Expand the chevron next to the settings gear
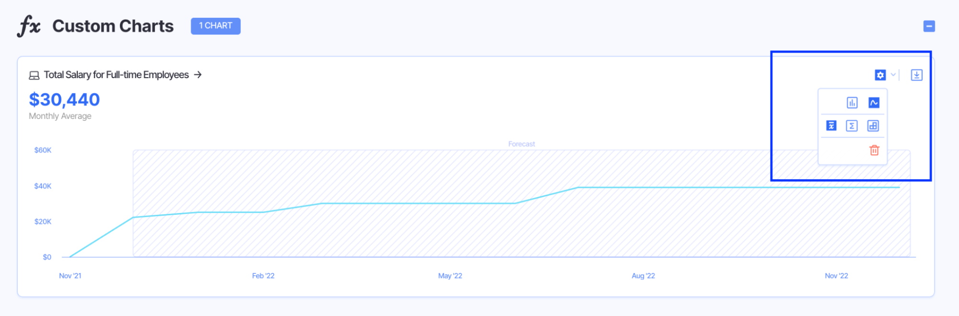The height and width of the screenshot is (316, 959). (x=893, y=75)
